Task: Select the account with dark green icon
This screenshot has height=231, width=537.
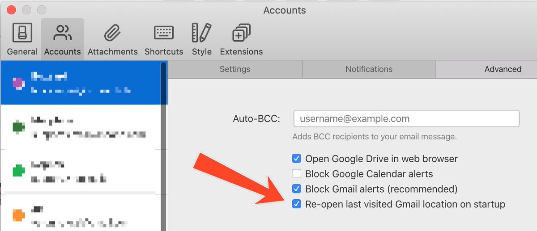Action: pos(81,127)
